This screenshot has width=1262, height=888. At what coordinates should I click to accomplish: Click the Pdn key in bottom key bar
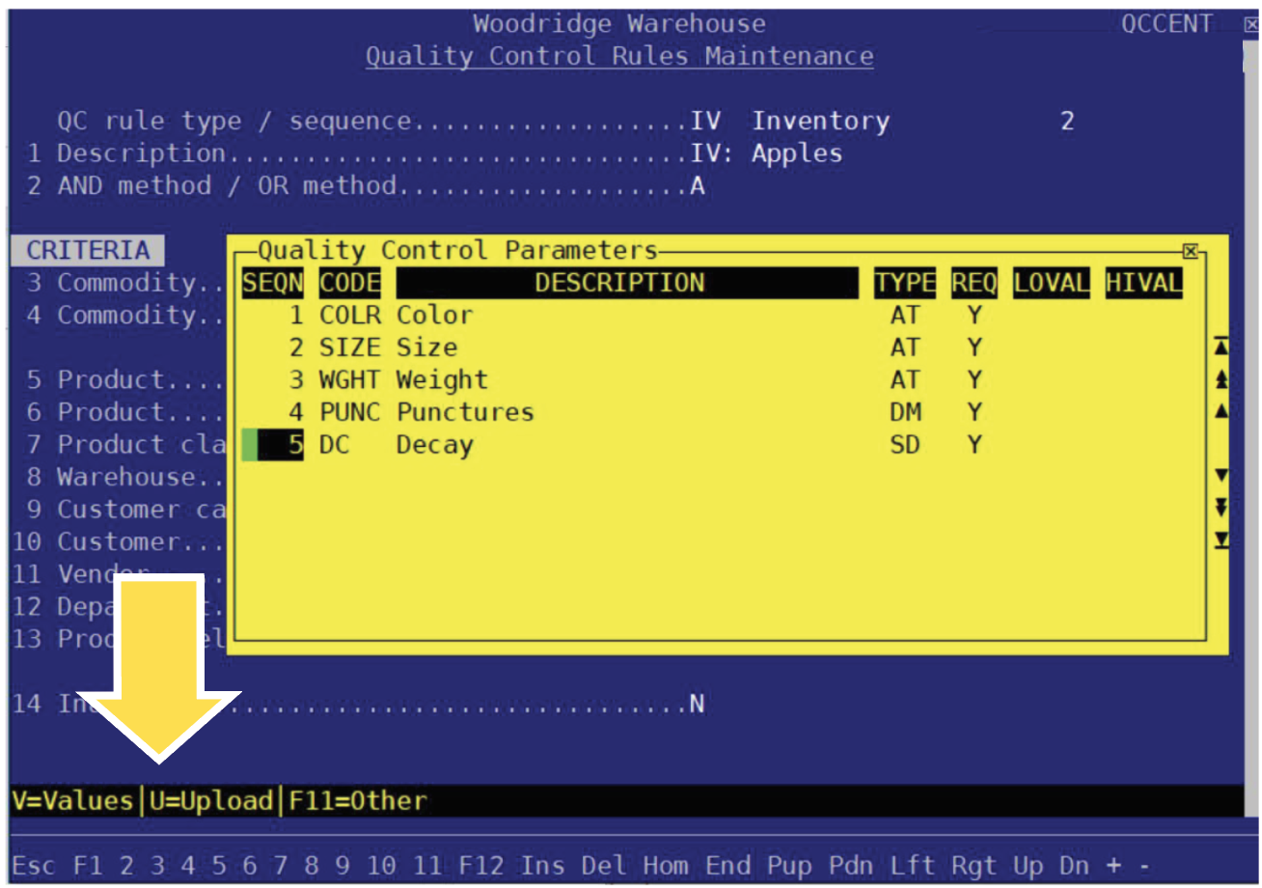pos(852,866)
